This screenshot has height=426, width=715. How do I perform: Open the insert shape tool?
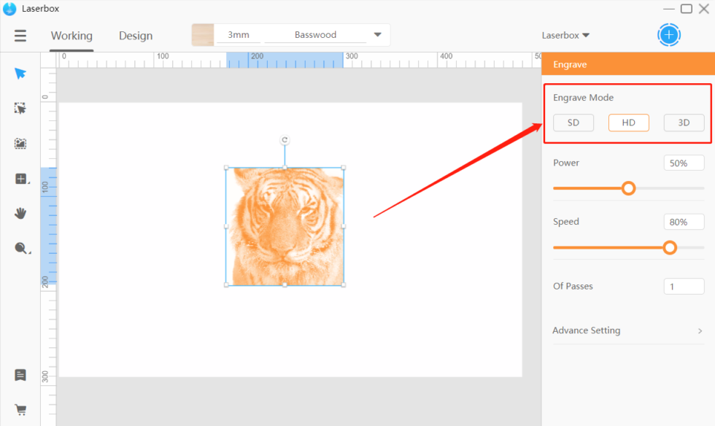[x=21, y=179]
